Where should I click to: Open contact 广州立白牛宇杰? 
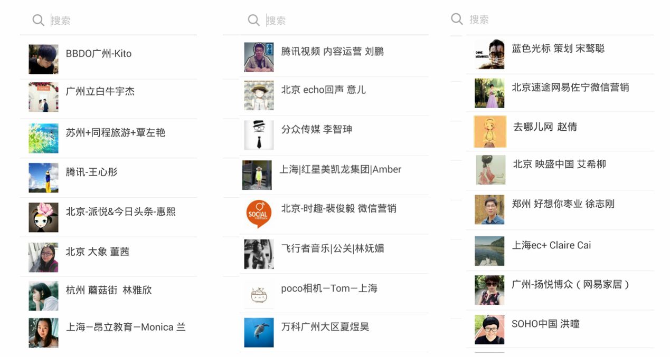[100, 91]
